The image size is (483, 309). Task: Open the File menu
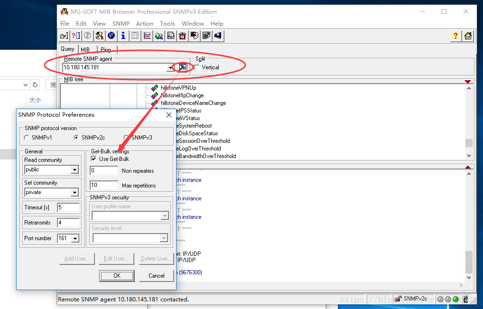(65, 23)
